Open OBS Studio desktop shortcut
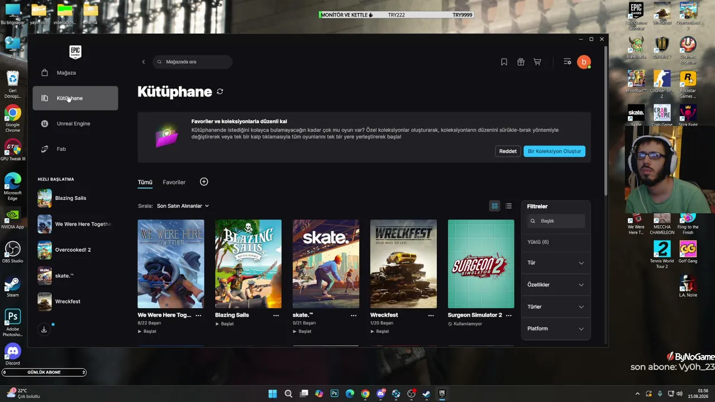This screenshot has height=402, width=715. click(12, 252)
